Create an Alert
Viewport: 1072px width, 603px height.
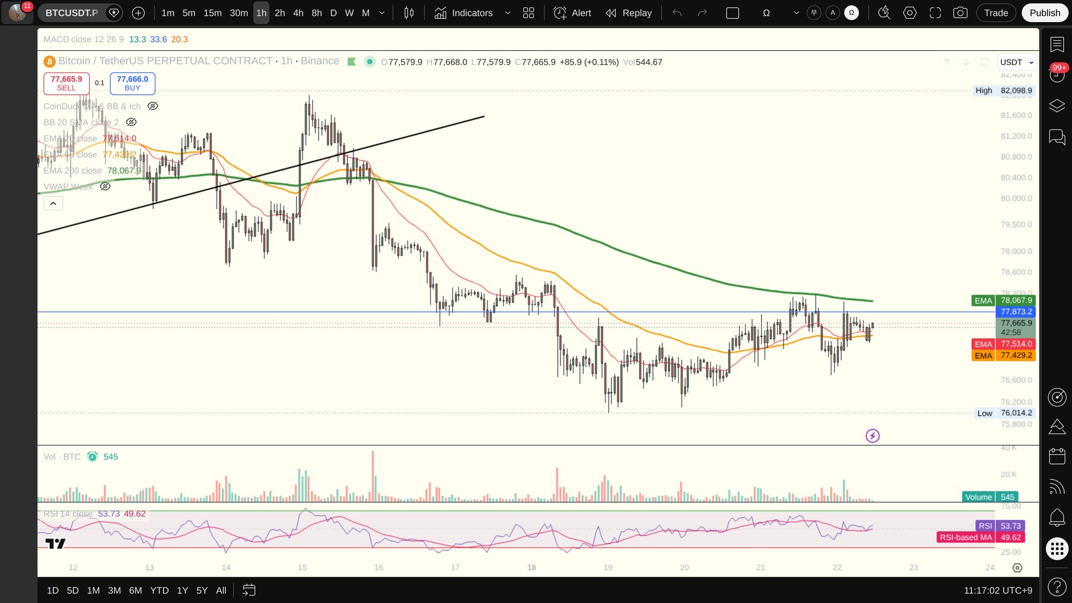coord(573,13)
